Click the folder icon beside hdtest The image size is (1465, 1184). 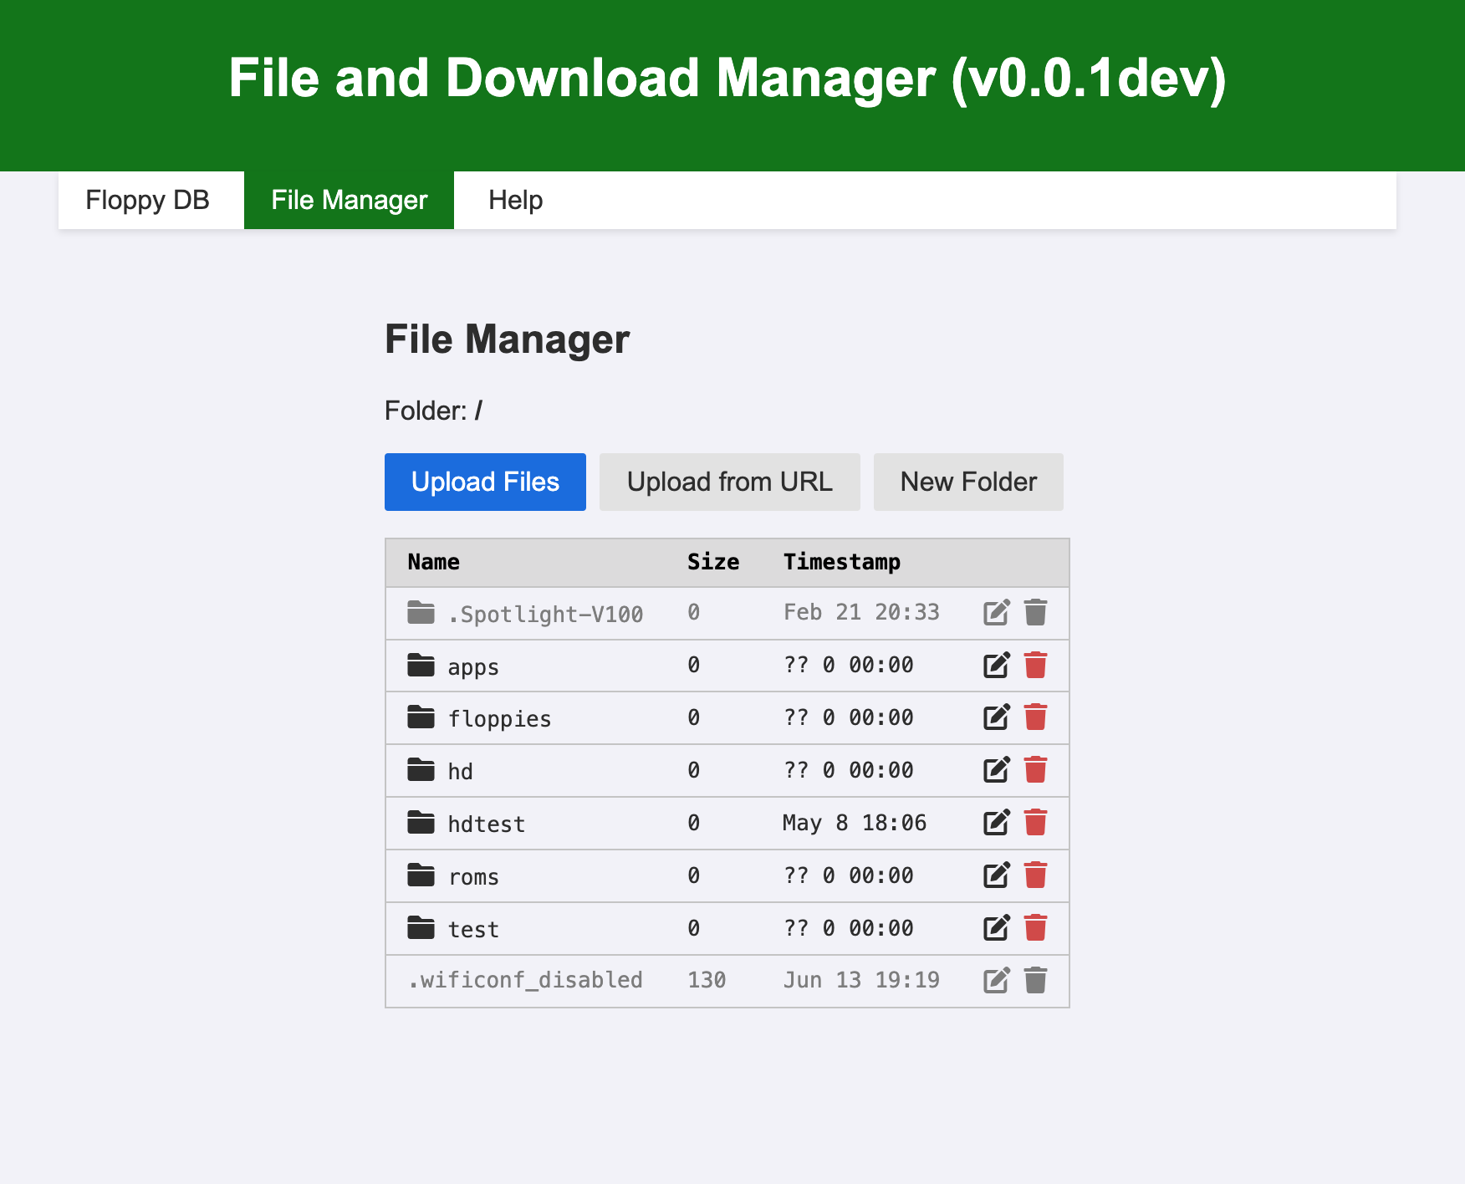pos(421,822)
